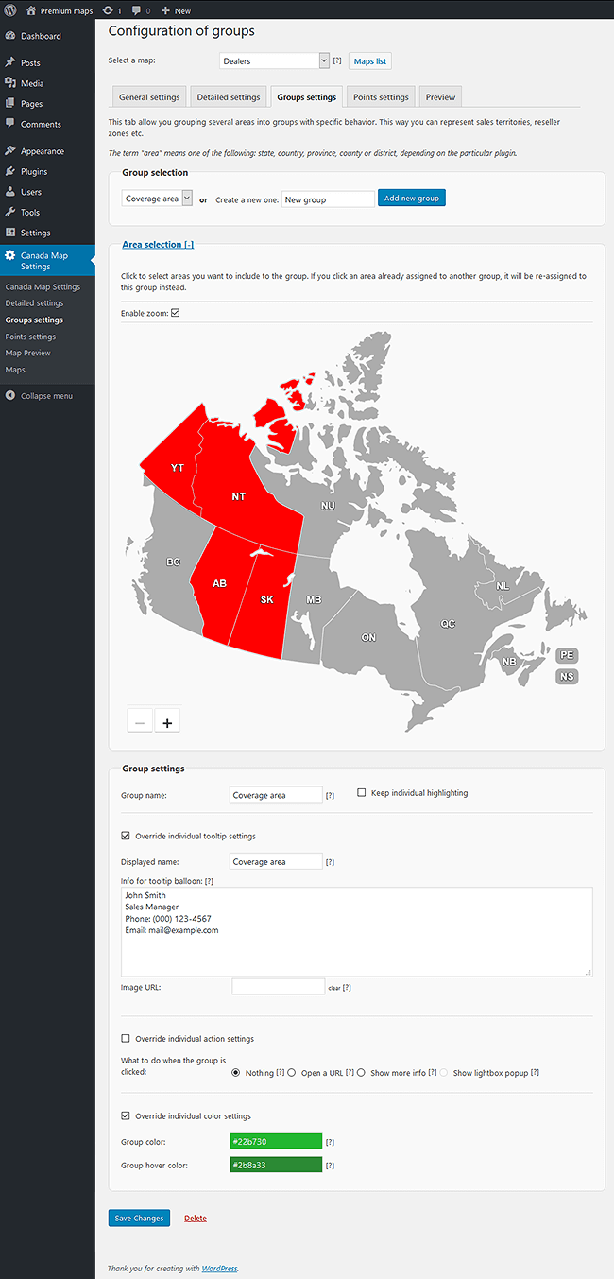Click the Image URL input field

coord(278,987)
